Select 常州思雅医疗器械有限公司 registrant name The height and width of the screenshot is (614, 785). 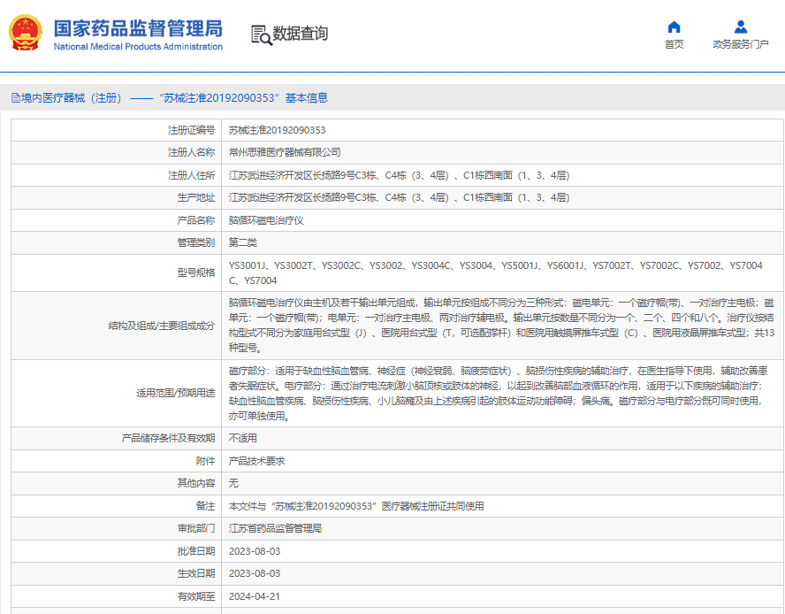(x=285, y=152)
